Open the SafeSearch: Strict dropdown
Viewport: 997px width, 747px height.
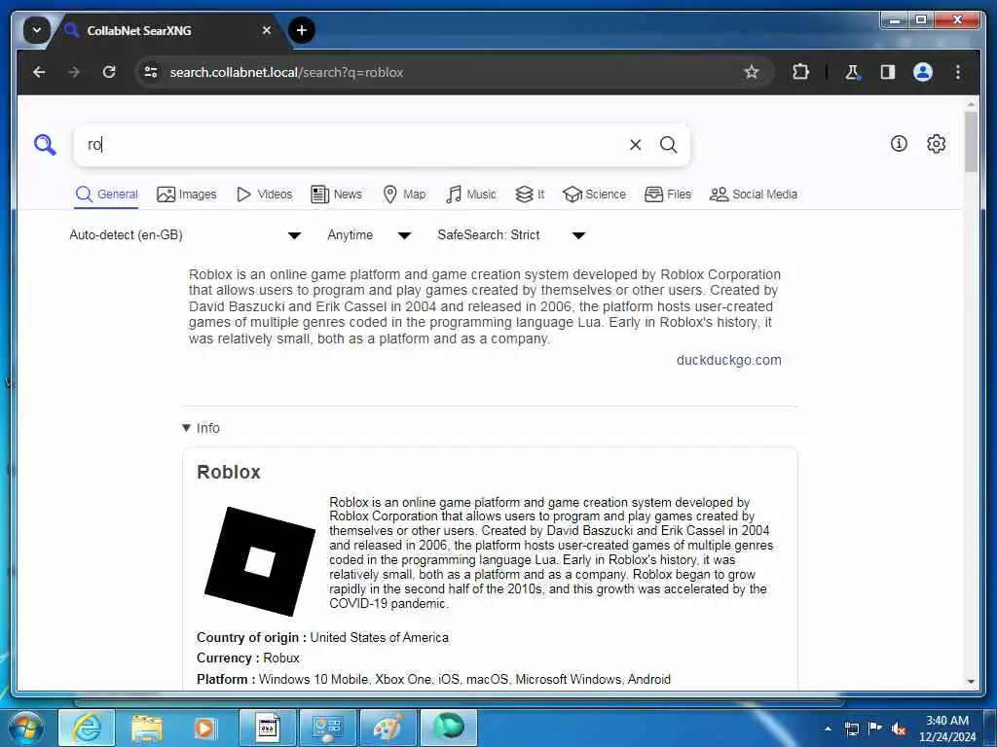pyautogui.click(x=510, y=235)
